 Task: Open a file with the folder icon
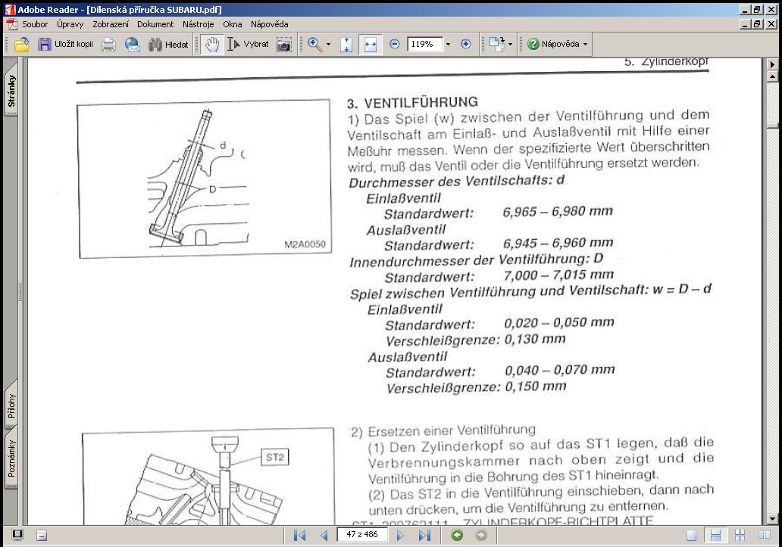coord(21,45)
